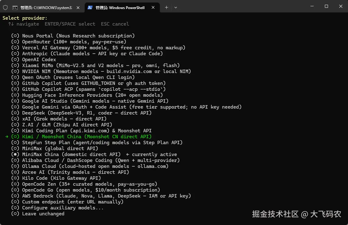Click "DeepSeek (DeepSeek-V3, R1, coder" line
The width and height of the screenshot is (348, 225).
coord(82,113)
